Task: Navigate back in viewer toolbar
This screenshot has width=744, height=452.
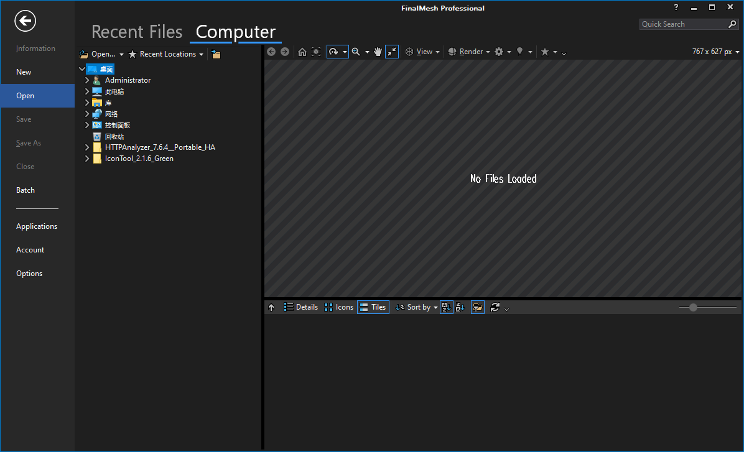Action: (x=271, y=52)
